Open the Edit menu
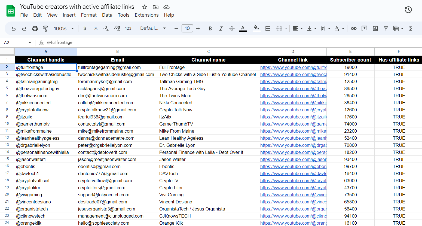The image size is (422, 226). [37, 15]
